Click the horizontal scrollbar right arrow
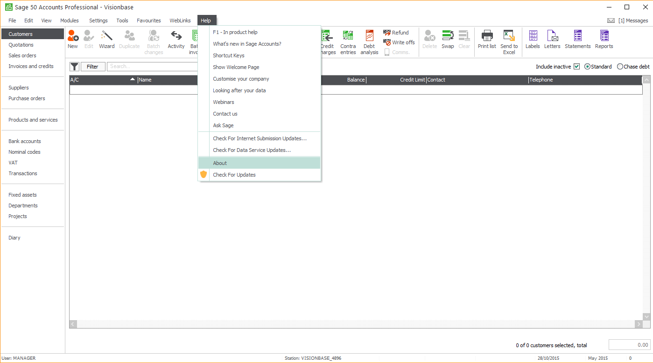The width and height of the screenshot is (653, 363). pos(639,324)
